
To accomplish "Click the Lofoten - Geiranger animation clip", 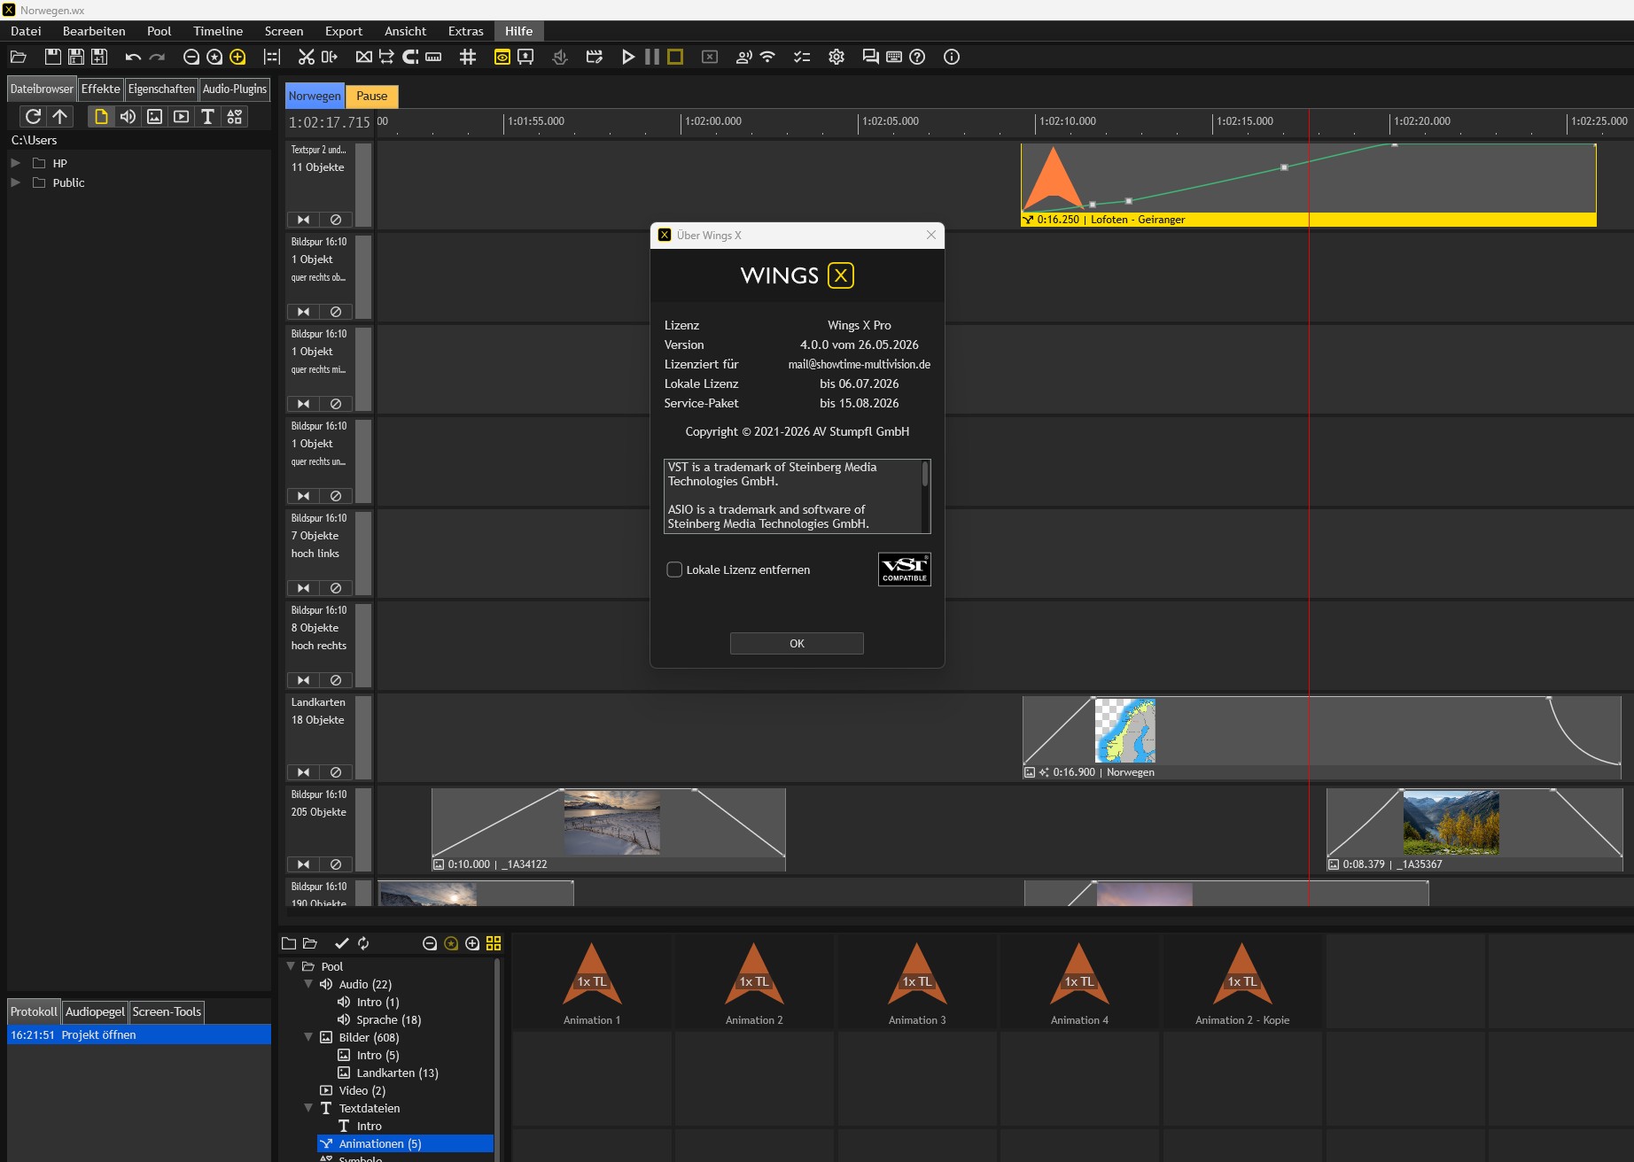I will pyautogui.click(x=1308, y=184).
